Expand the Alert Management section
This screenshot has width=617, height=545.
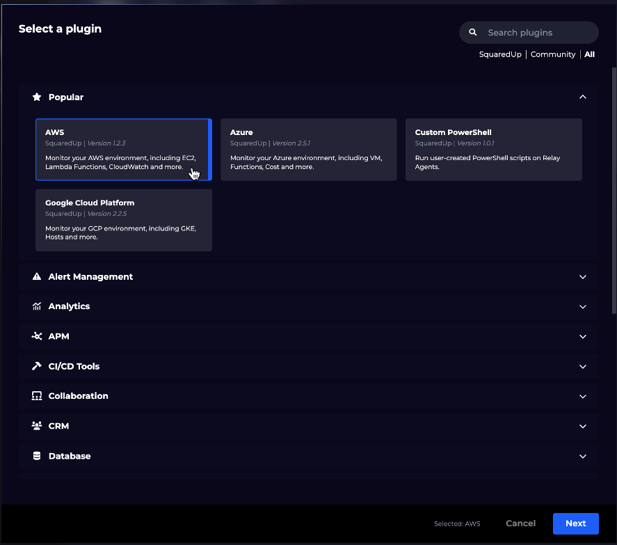point(583,276)
